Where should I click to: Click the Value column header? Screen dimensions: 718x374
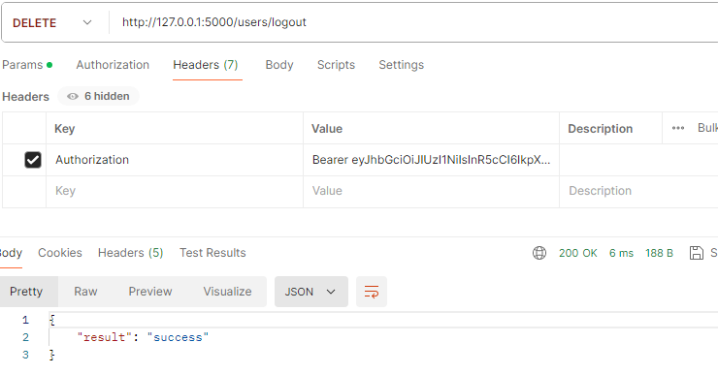coord(327,129)
